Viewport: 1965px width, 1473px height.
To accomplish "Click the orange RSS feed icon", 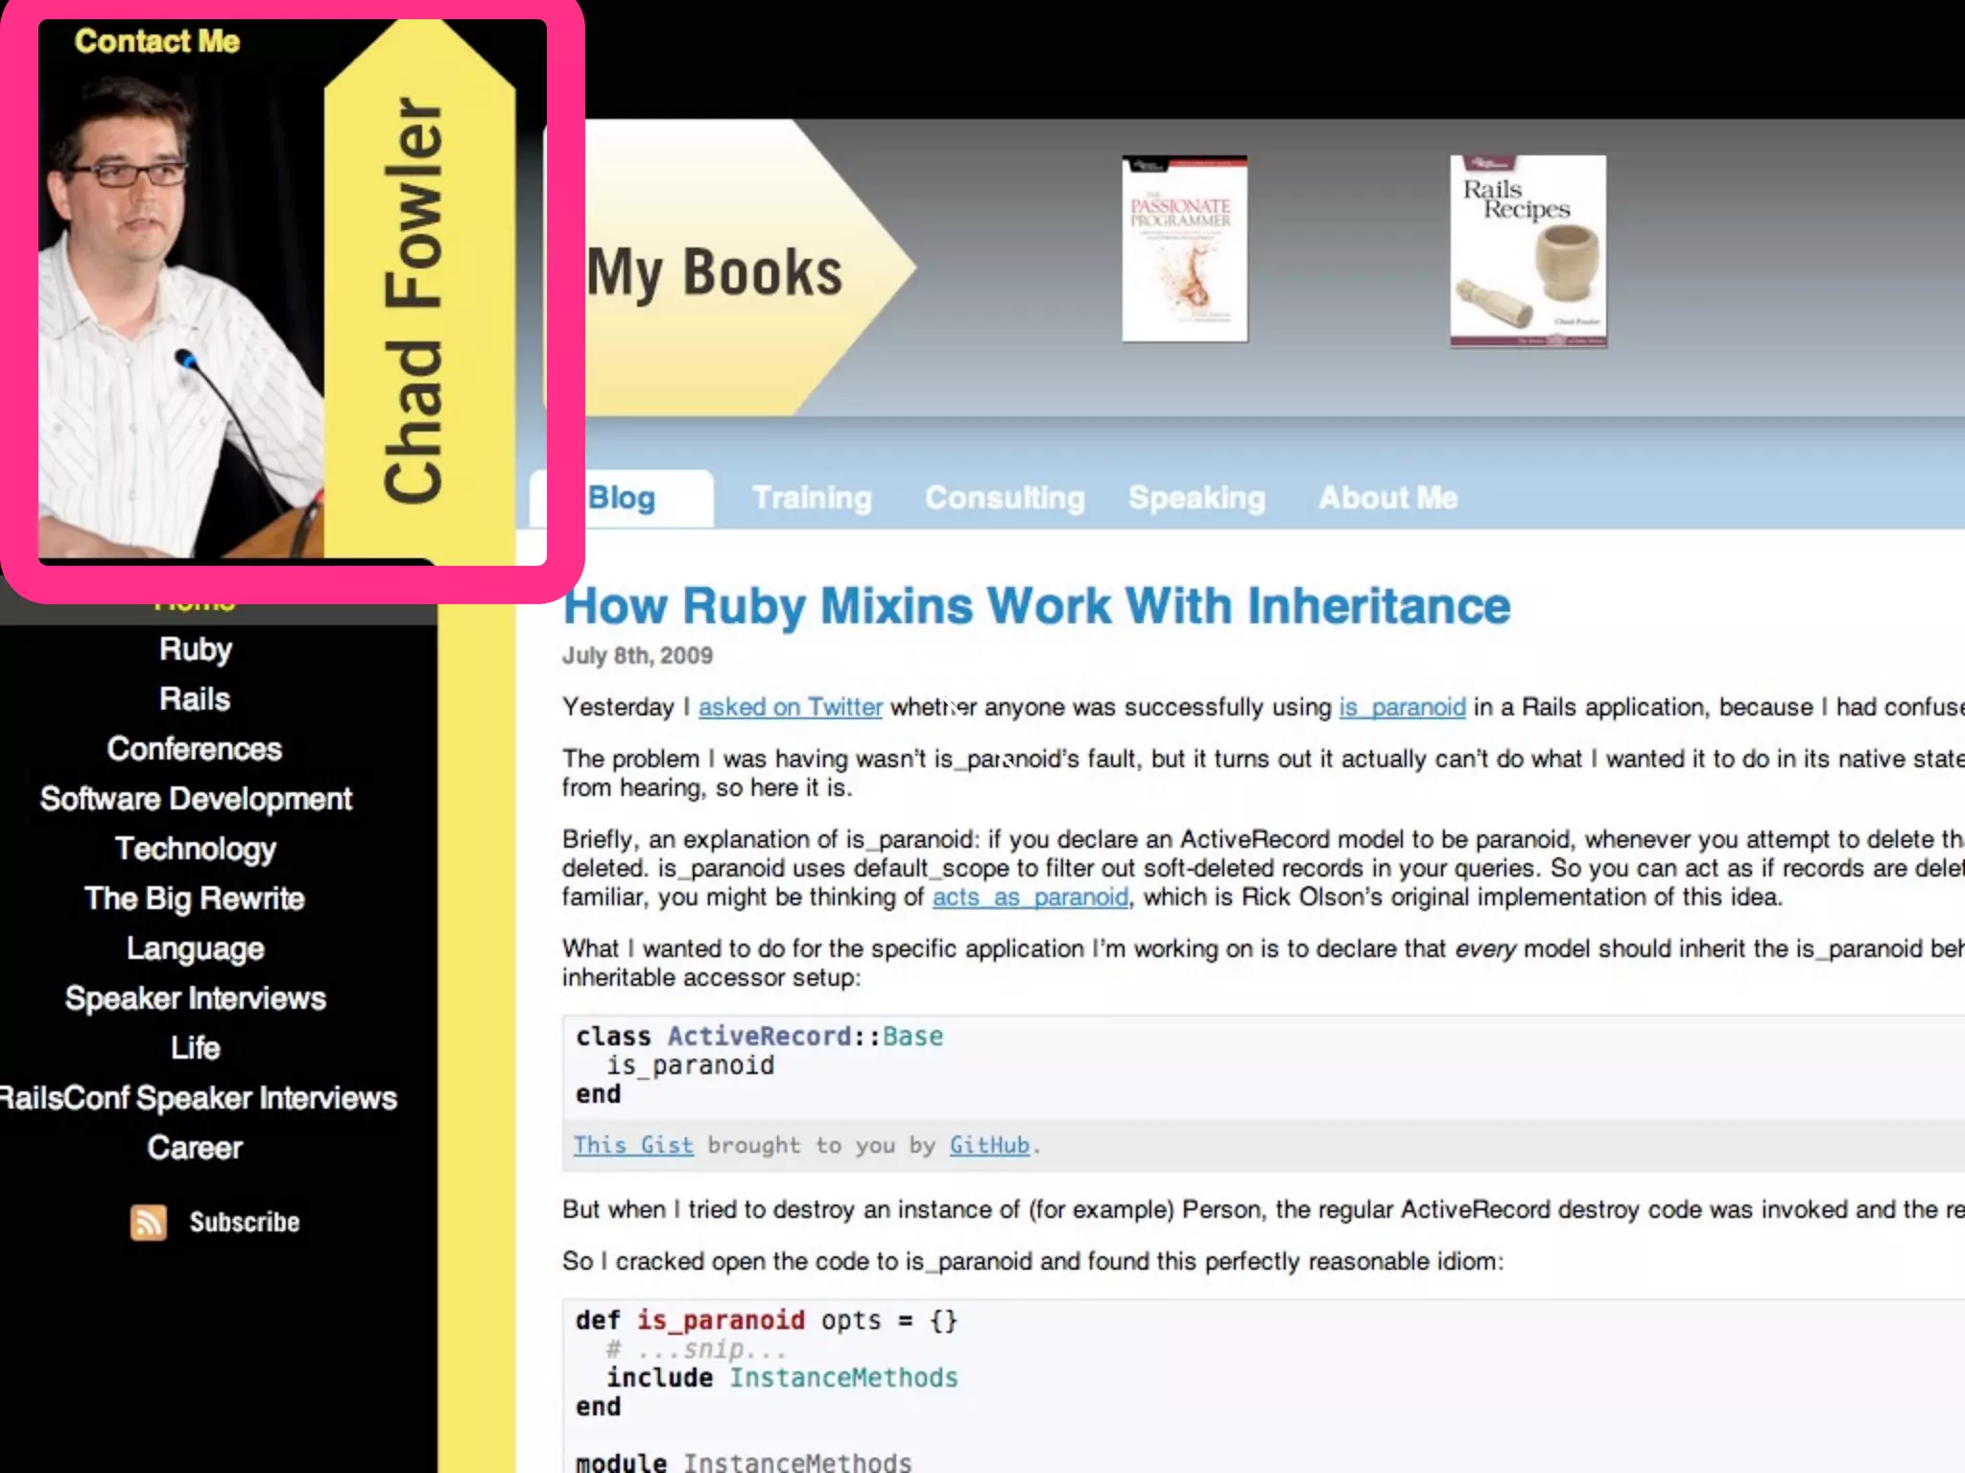I will click(x=148, y=1223).
